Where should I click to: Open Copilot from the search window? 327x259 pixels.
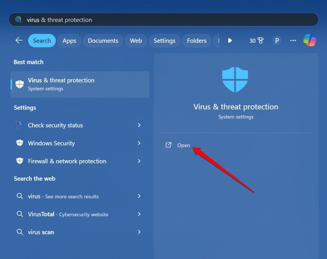pyautogui.click(x=309, y=40)
